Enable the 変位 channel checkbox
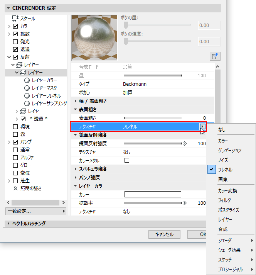The width and height of the screenshot is (256, 275). (x=15, y=173)
